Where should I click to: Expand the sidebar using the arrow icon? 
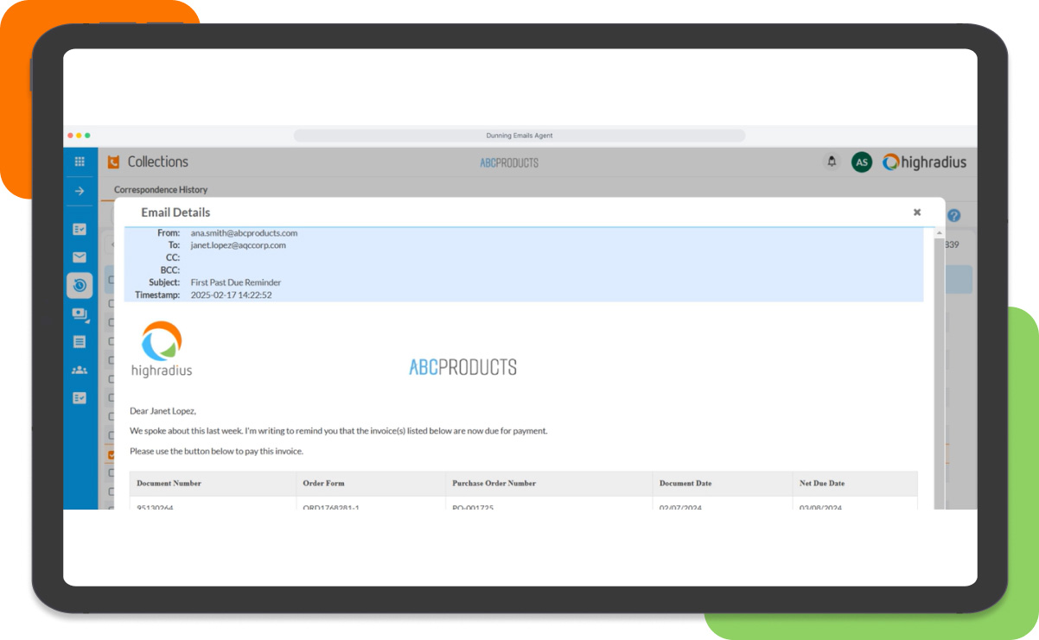tap(80, 191)
